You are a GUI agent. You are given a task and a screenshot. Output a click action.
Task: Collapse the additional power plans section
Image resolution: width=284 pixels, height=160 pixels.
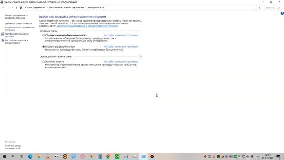click(x=141, y=56)
